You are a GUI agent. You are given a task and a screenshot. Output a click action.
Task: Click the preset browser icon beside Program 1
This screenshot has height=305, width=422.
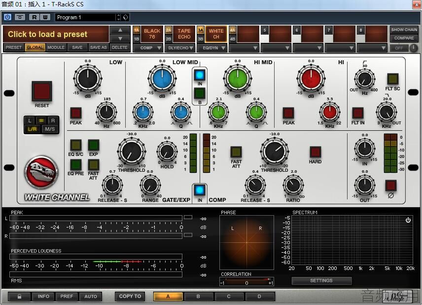(125, 17)
